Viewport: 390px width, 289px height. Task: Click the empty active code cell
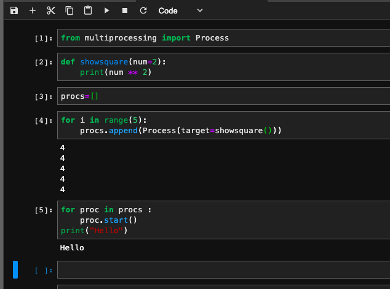click(223, 269)
